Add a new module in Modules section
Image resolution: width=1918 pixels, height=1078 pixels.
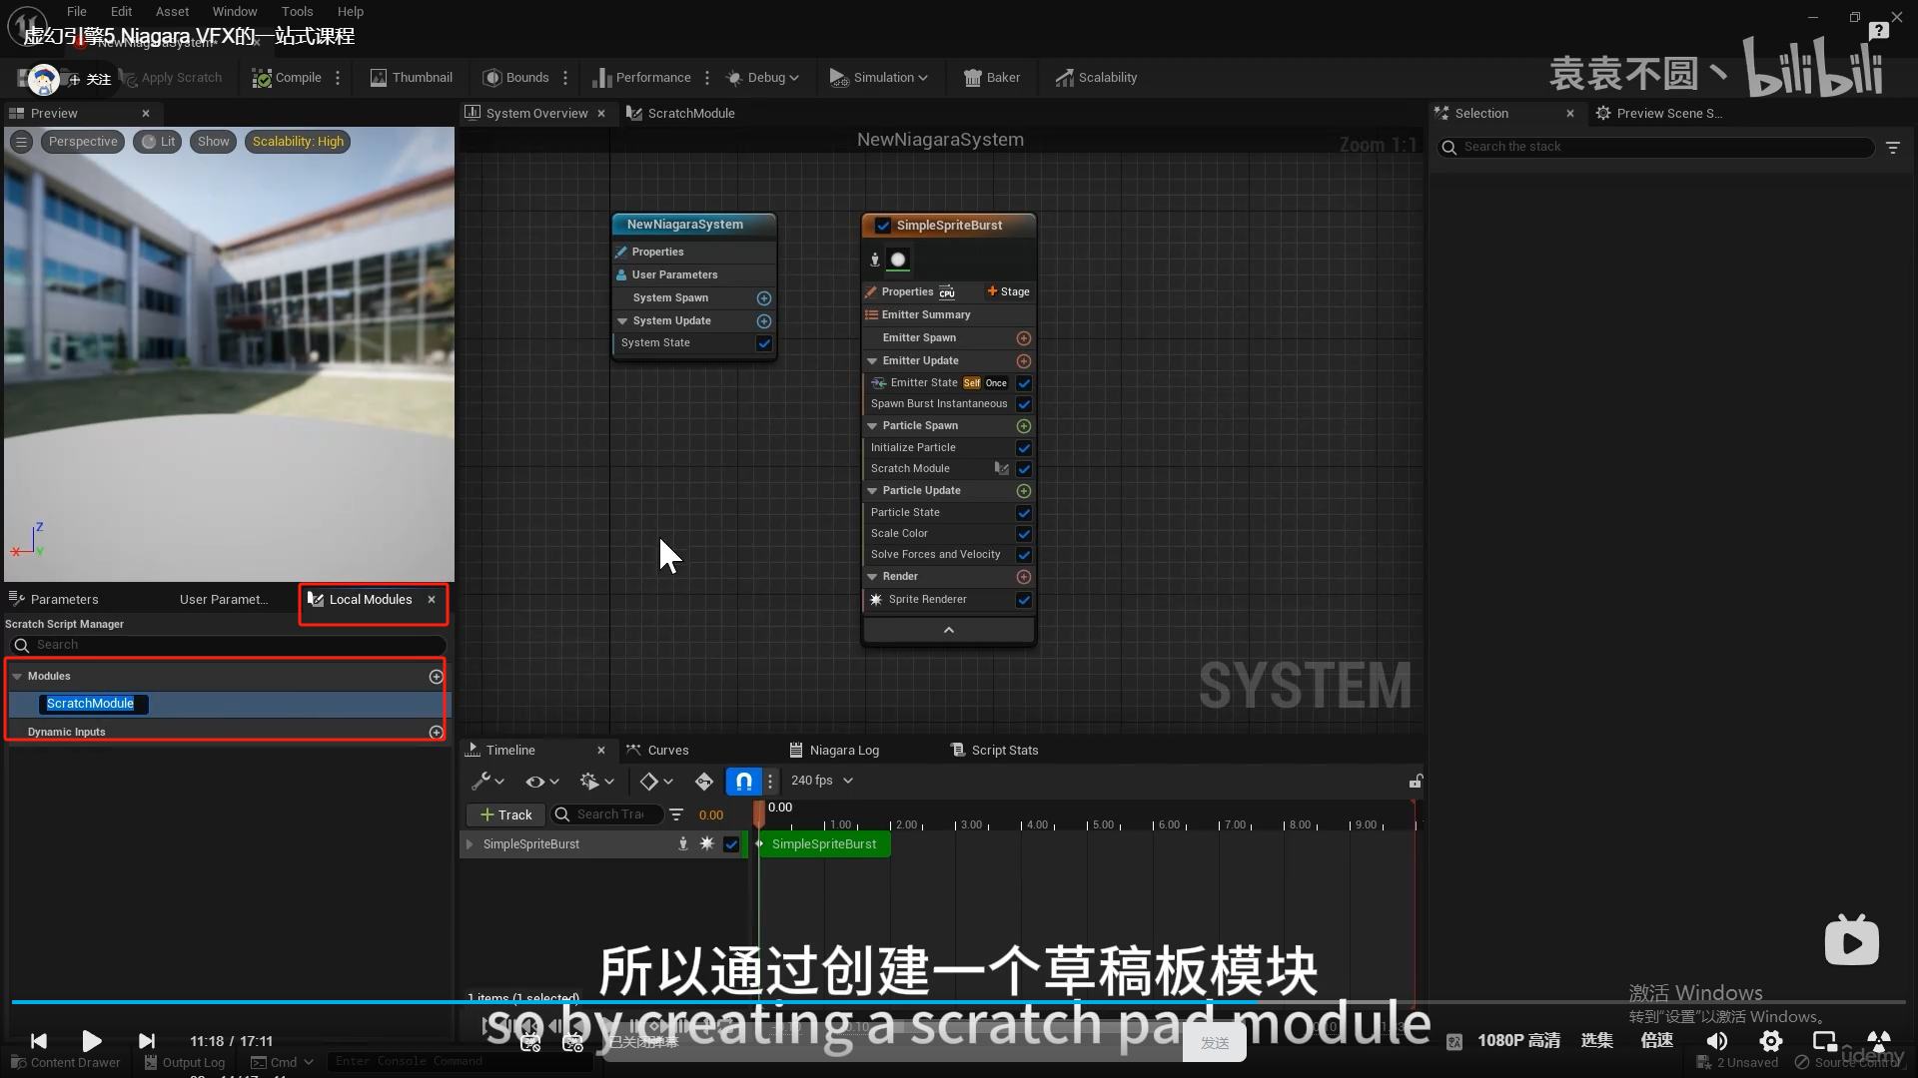coord(436,677)
